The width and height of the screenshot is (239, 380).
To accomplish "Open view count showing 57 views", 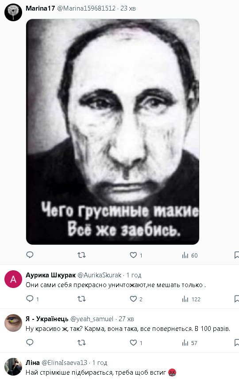I will point(189,343).
